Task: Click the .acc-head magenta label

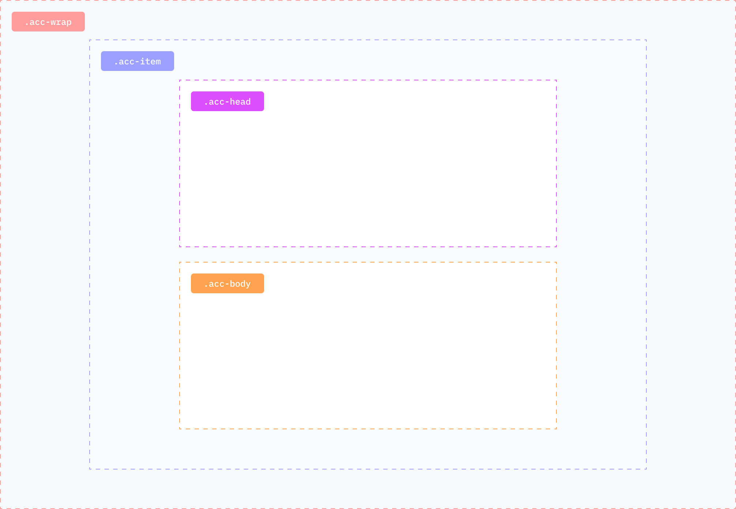Action: [228, 101]
